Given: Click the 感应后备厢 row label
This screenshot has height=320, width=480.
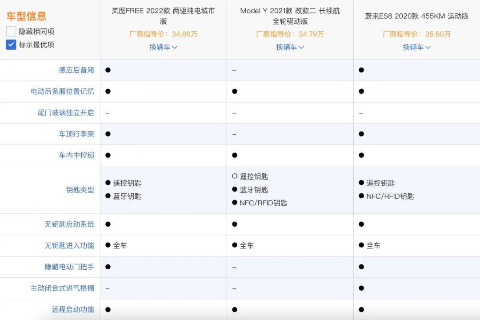Looking at the screenshot, I should [76, 70].
